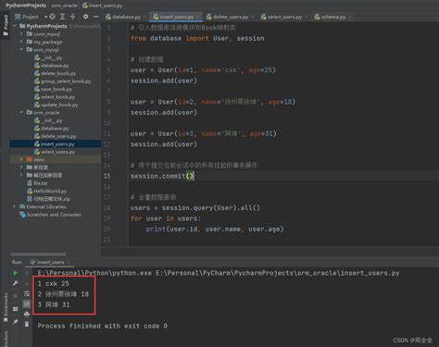
Task: Click the gray stop icon in Run panel
Action: [15, 296]
